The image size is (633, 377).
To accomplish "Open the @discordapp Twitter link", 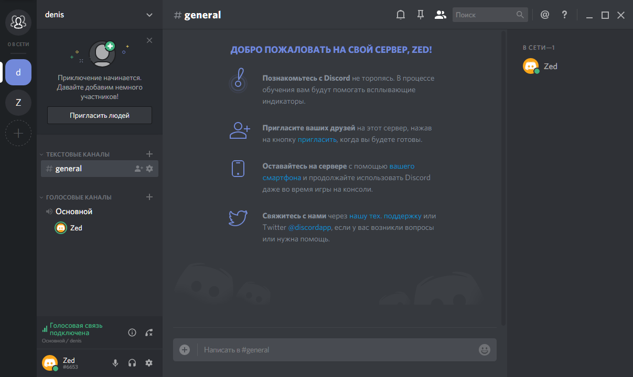I will click(310, 227).
